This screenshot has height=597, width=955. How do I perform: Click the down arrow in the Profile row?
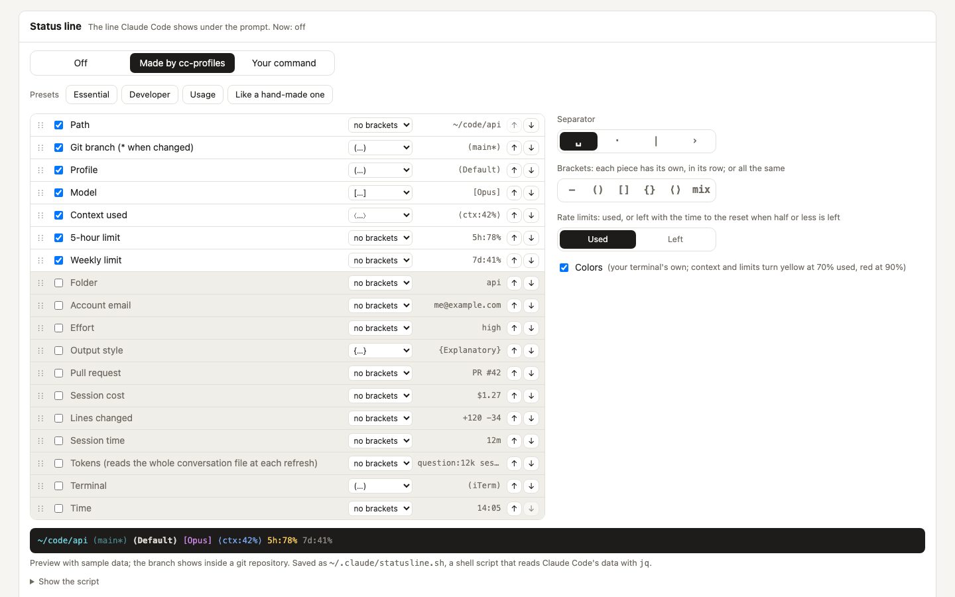pyautogui.click(x=531, y=170)
